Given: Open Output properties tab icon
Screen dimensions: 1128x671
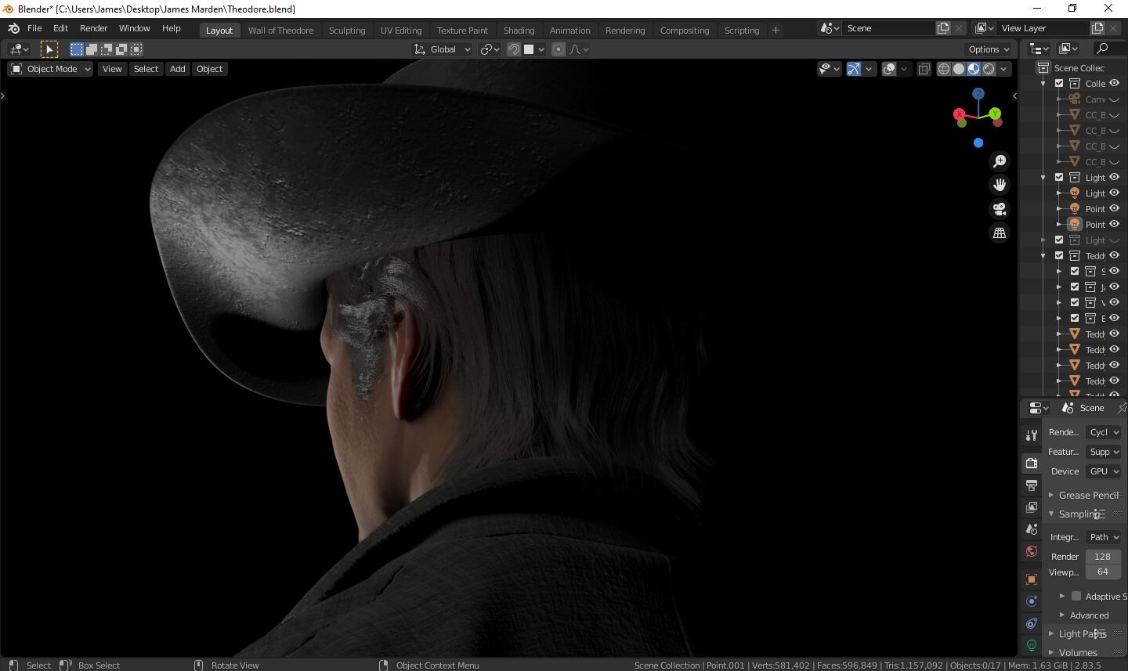Looking at the screenshot, I should 1032,485.
